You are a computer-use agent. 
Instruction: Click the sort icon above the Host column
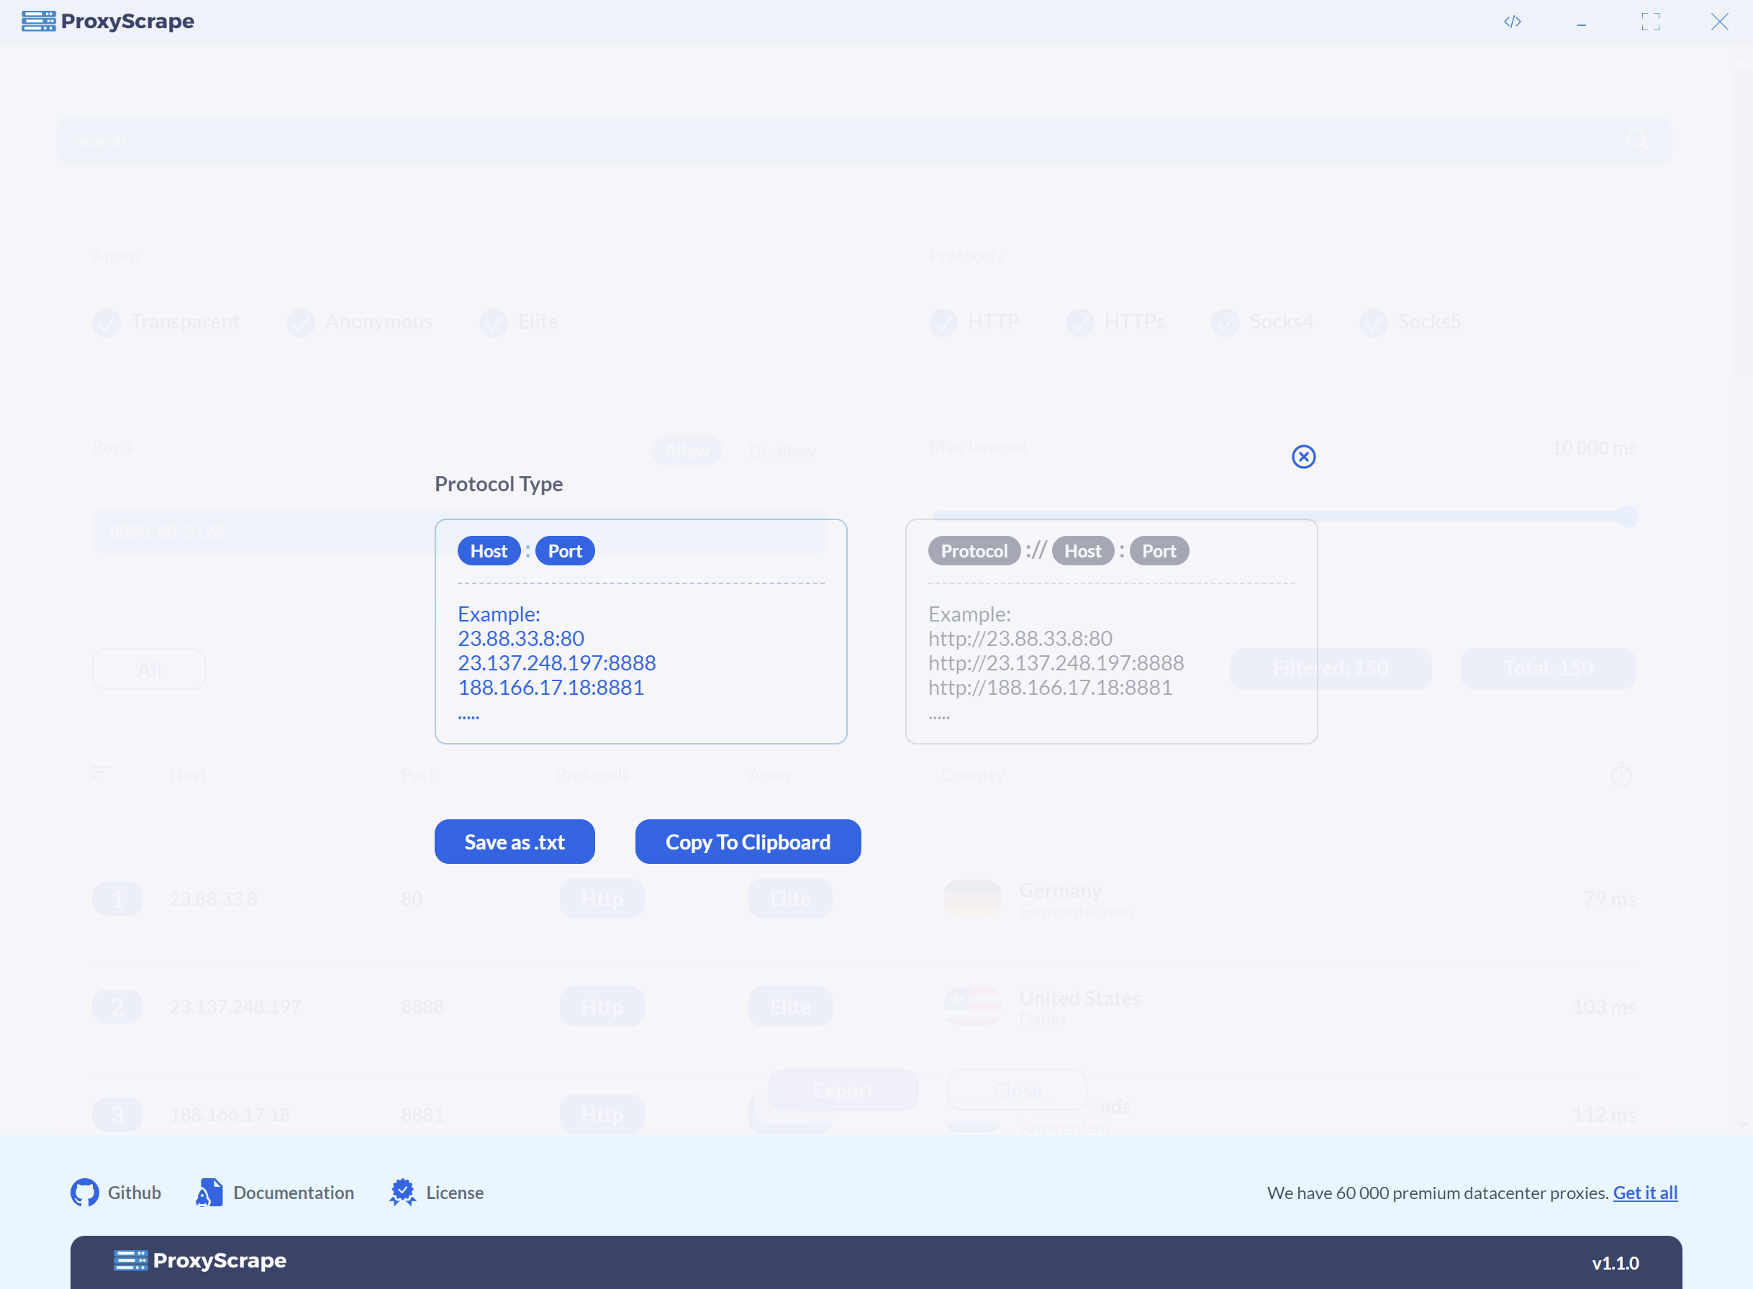(101, 772)
